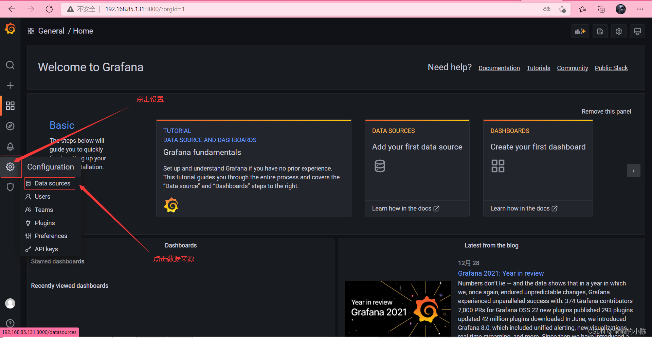Click the Starred dashboards heading
652x338 pixels.
(58, 261)
